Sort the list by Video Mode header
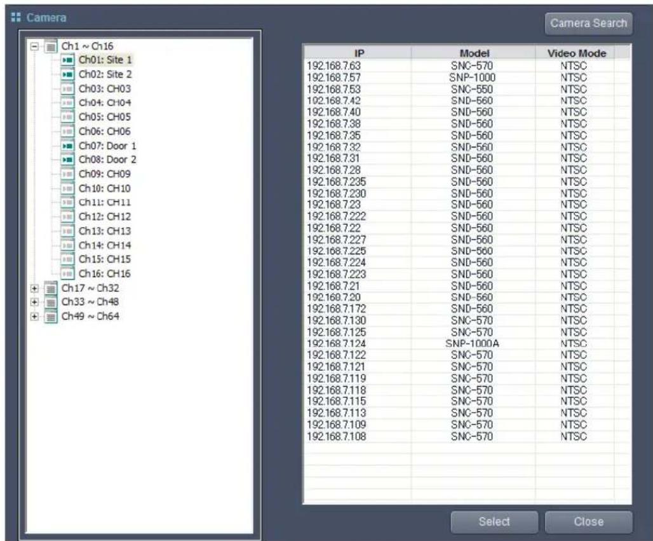Image resolution: width=653 pixels, height=541 pixels. pyautogui.click(x=575, y=53)
